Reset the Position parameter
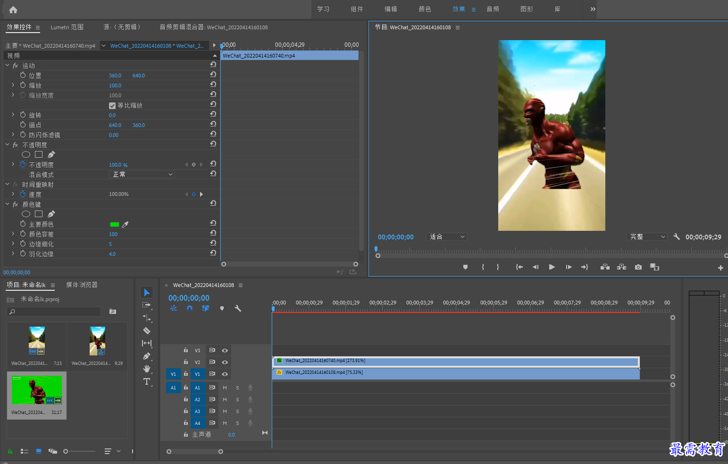The image size is (728, 464). (x=213, y=75)
